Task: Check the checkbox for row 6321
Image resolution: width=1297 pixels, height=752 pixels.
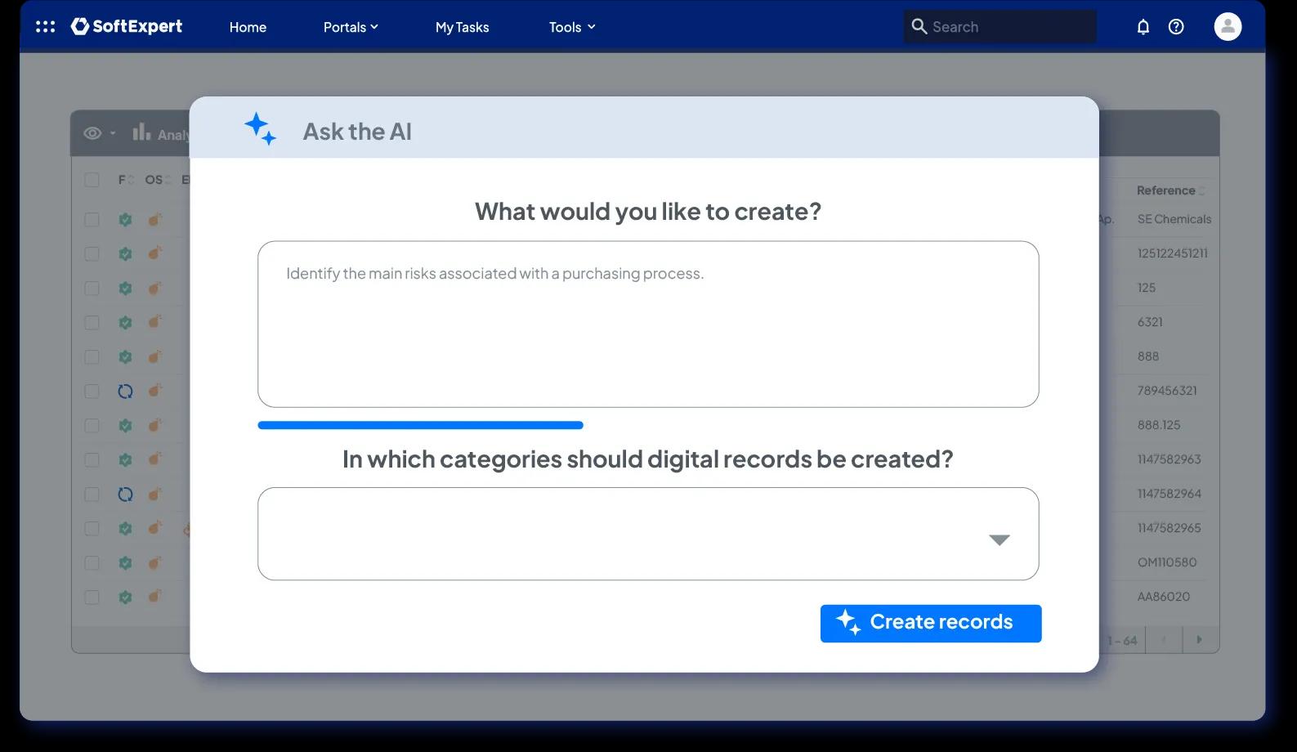Action: coord(92,322)
